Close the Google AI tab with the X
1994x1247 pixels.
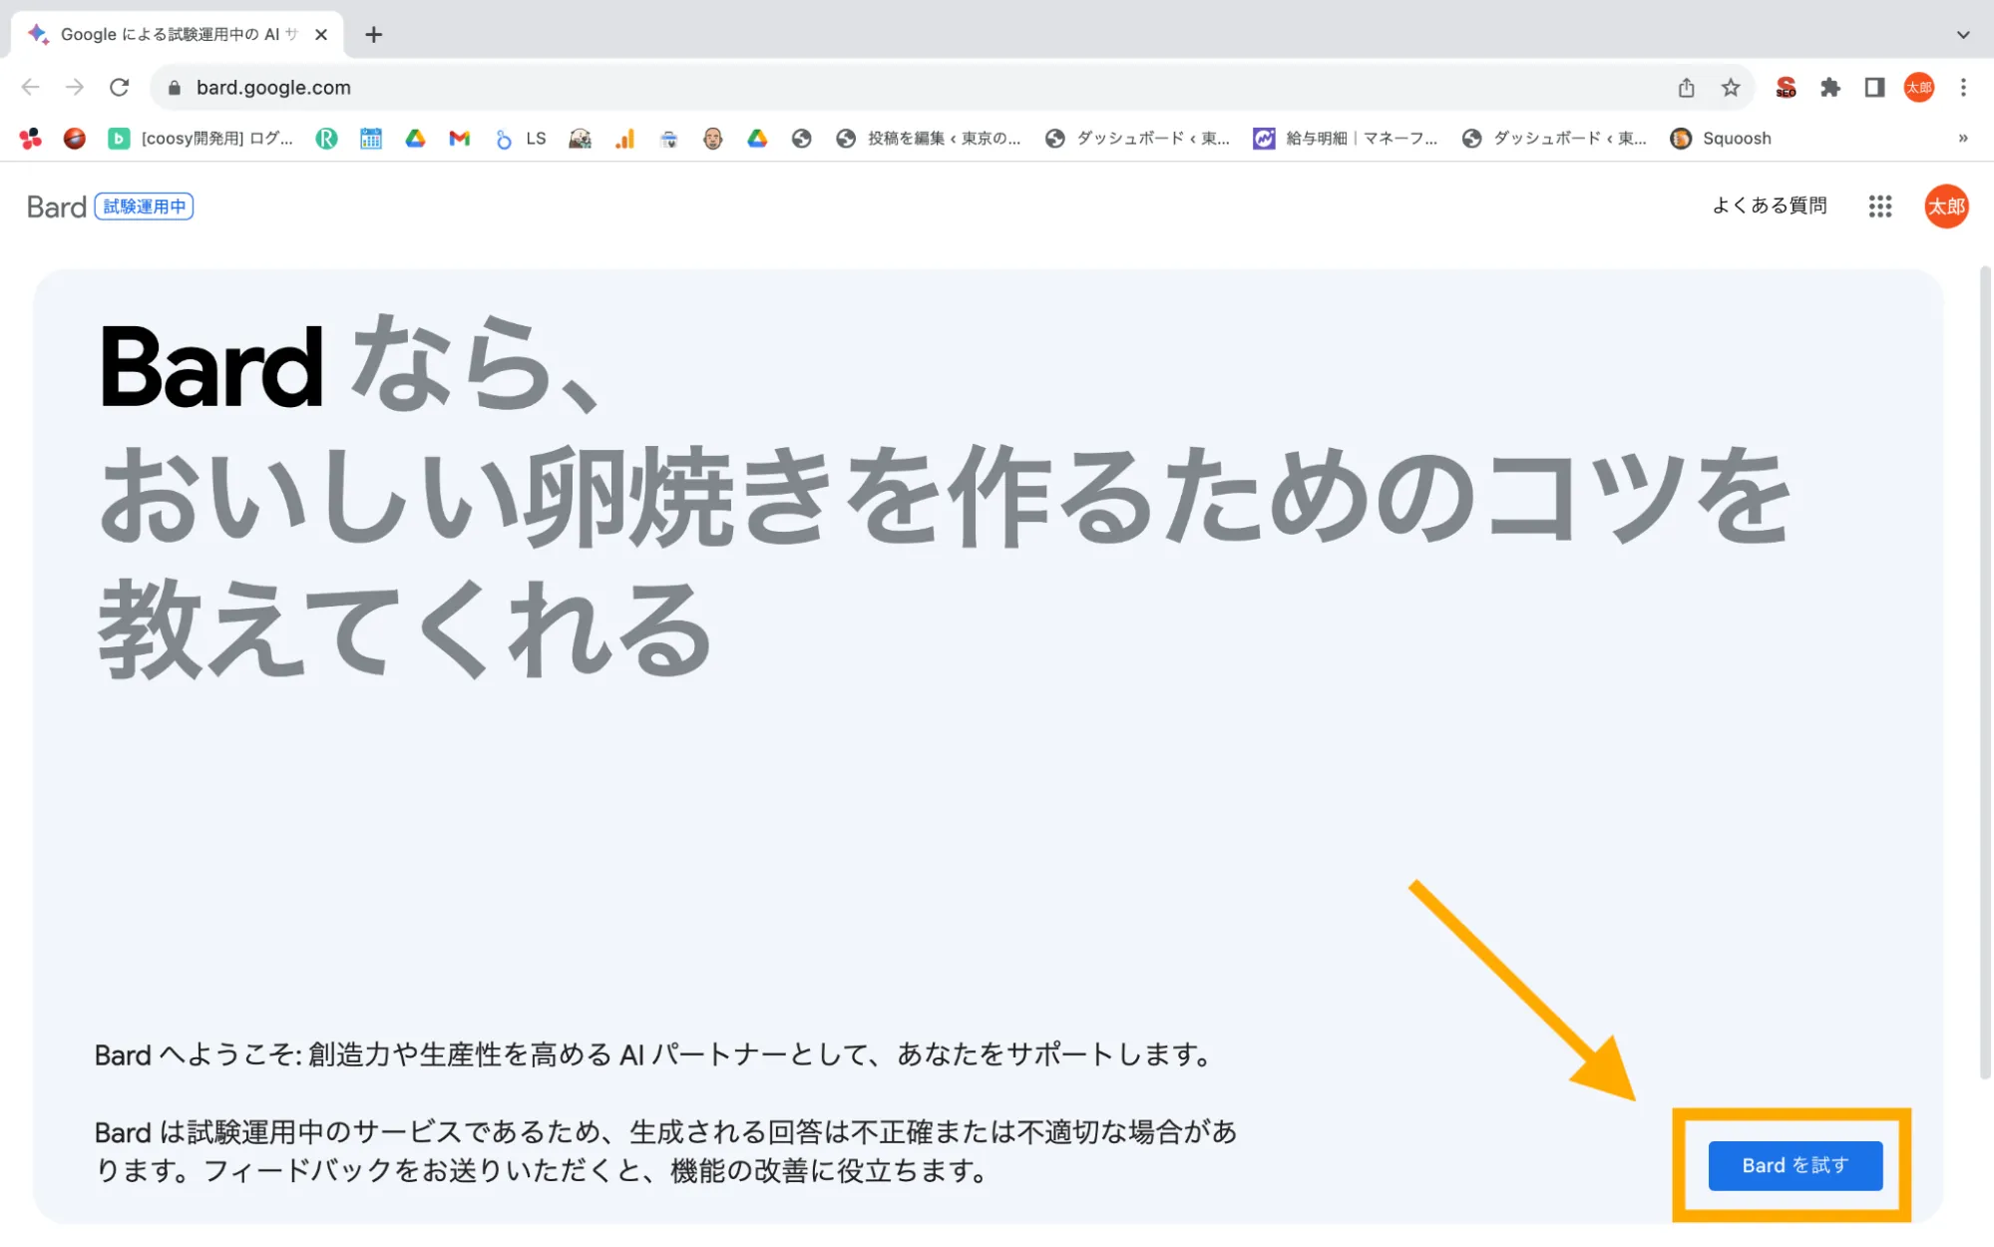pos(321,35)
